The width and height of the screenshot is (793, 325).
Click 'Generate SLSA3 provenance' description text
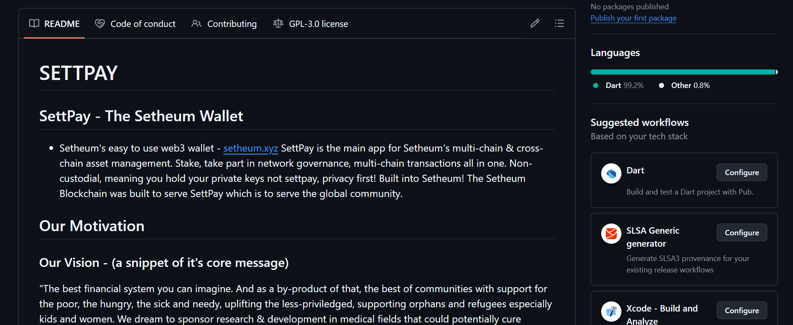688,264
